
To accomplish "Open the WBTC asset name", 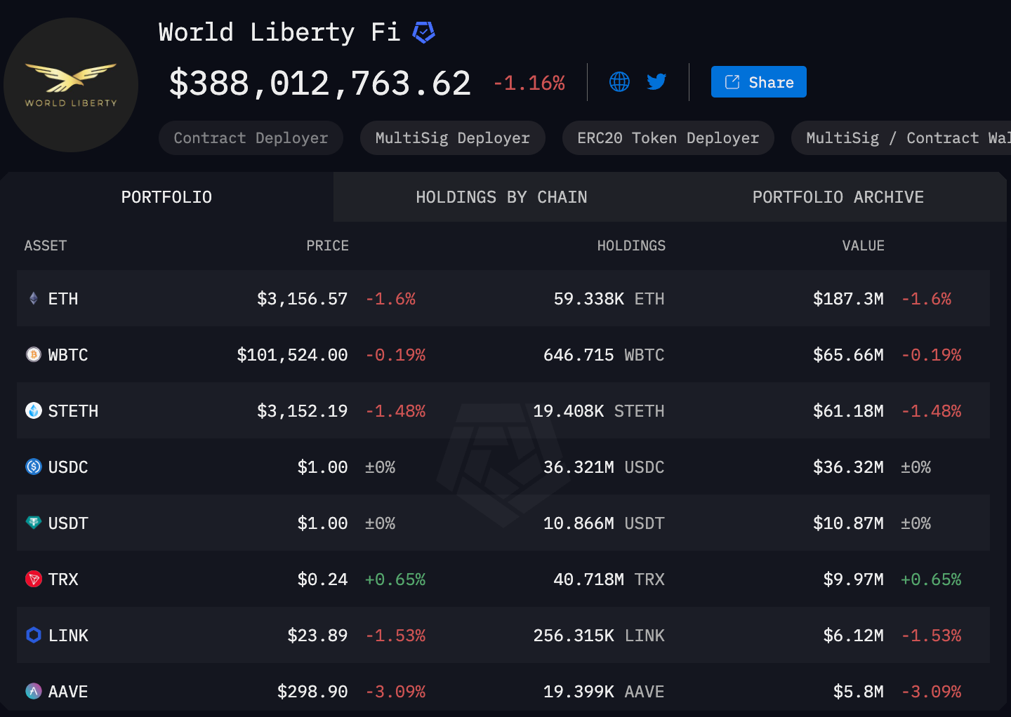I will [68, 355].
